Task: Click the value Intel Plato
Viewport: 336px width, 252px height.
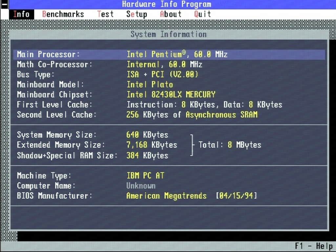Action: tap(150, 84)
